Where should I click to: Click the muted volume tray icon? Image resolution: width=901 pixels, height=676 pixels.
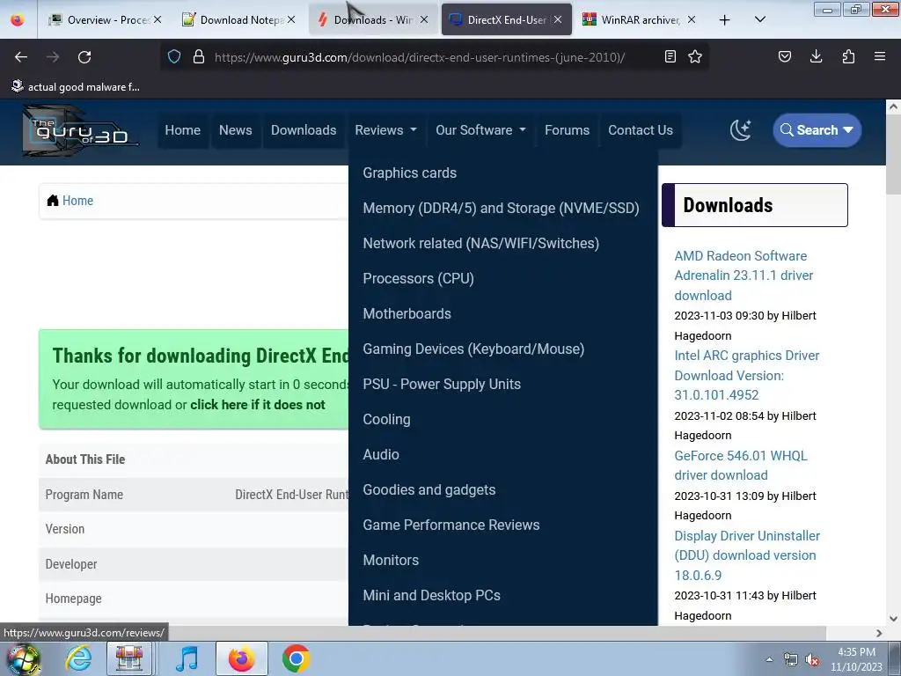(x=812, y=660)
